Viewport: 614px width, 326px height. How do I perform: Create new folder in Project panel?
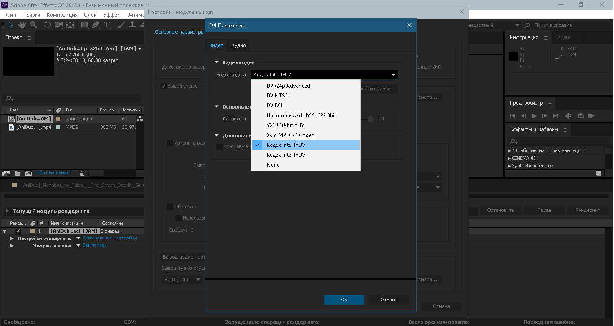[x=18, y=173]
